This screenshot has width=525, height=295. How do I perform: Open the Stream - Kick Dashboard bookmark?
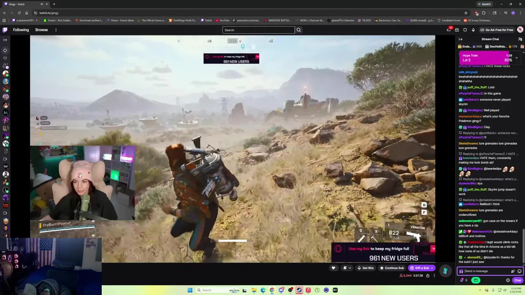click(x=57, y=20)
